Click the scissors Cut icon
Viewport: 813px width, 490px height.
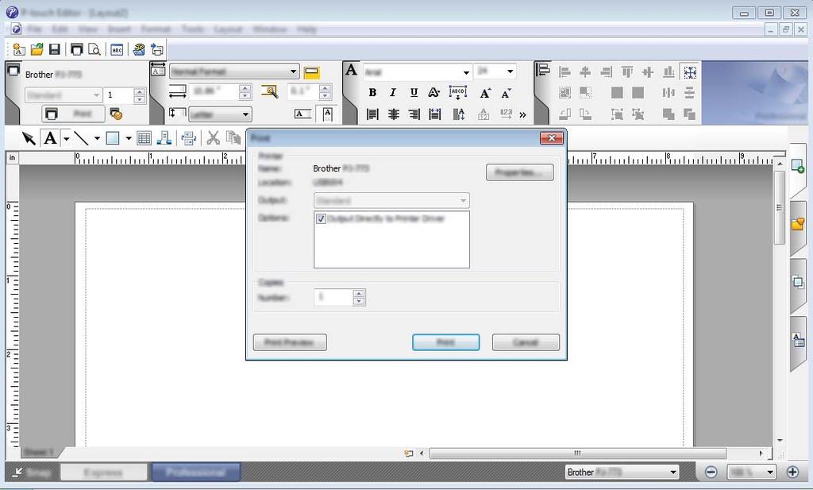point(213,138)
